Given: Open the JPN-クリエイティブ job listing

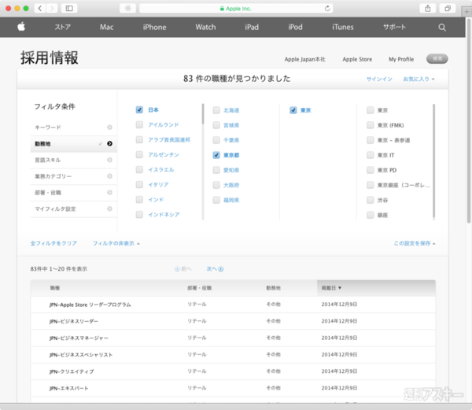Looking at the screenshot, I should [x=72, y=371].
